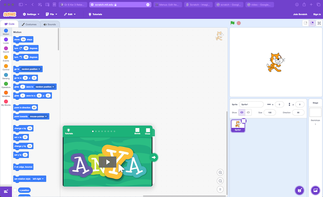The image size is (323, 197).
Task: Switch to Scratch - Imagine browser tab
Action: point(198,4)
